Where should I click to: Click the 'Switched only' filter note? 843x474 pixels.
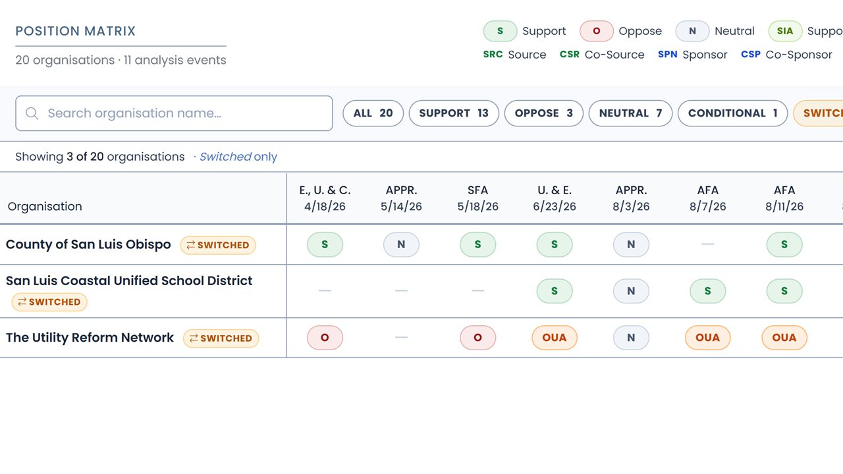(238, 157)
